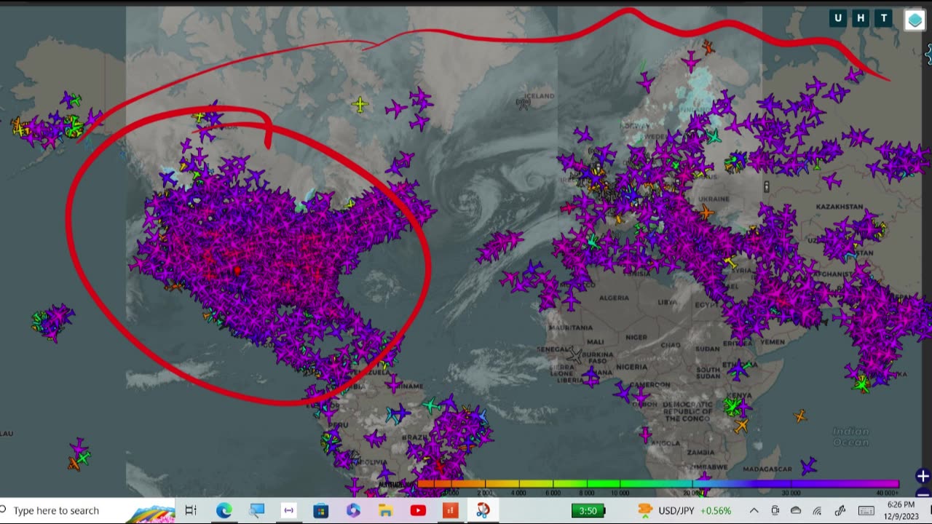This screenshot has height=524, width=932.
Task: Toggle the H map filter button
Action: pyautogui.click(x=861, y=19)
